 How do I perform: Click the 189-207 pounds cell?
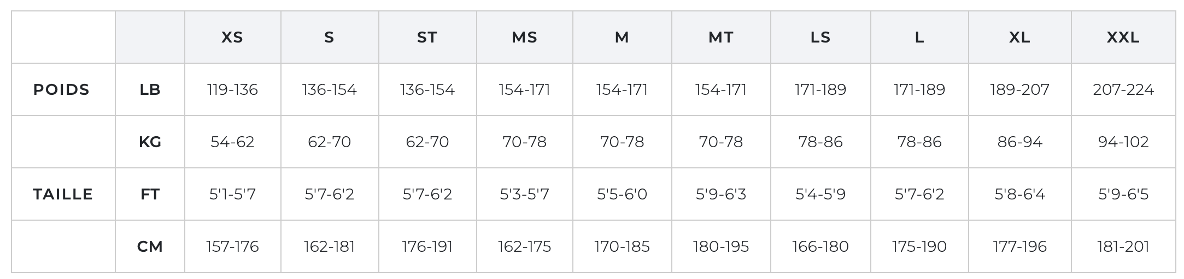pyautogui.click(x=1019, y=89)
